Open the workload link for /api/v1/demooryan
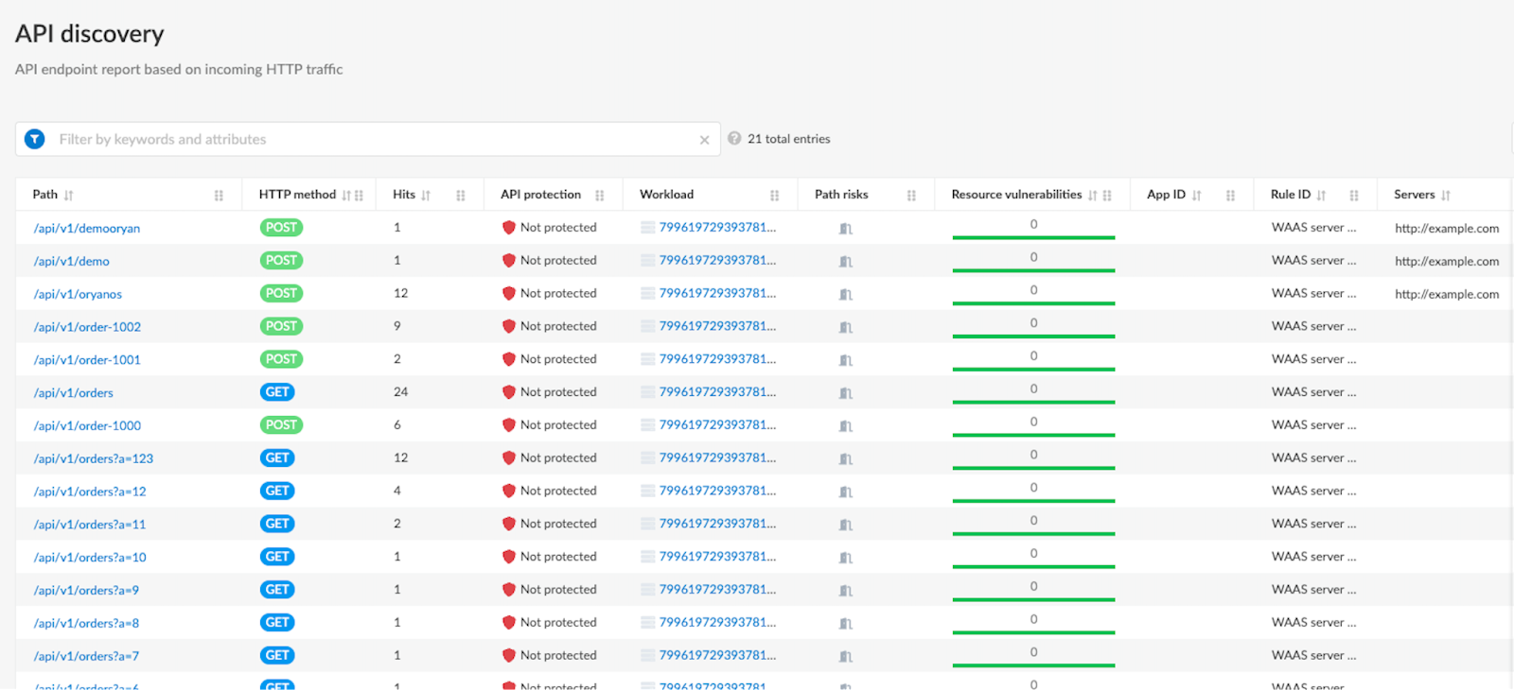 pyautogui.click(x=717, y=227)
